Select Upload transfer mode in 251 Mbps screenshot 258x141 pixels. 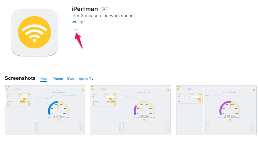point(113,102)
